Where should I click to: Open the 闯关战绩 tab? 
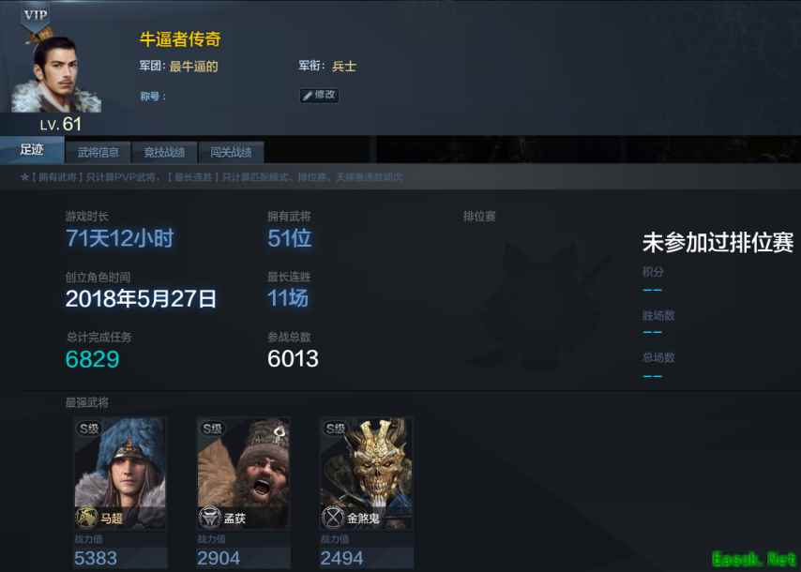pos(231,152)
